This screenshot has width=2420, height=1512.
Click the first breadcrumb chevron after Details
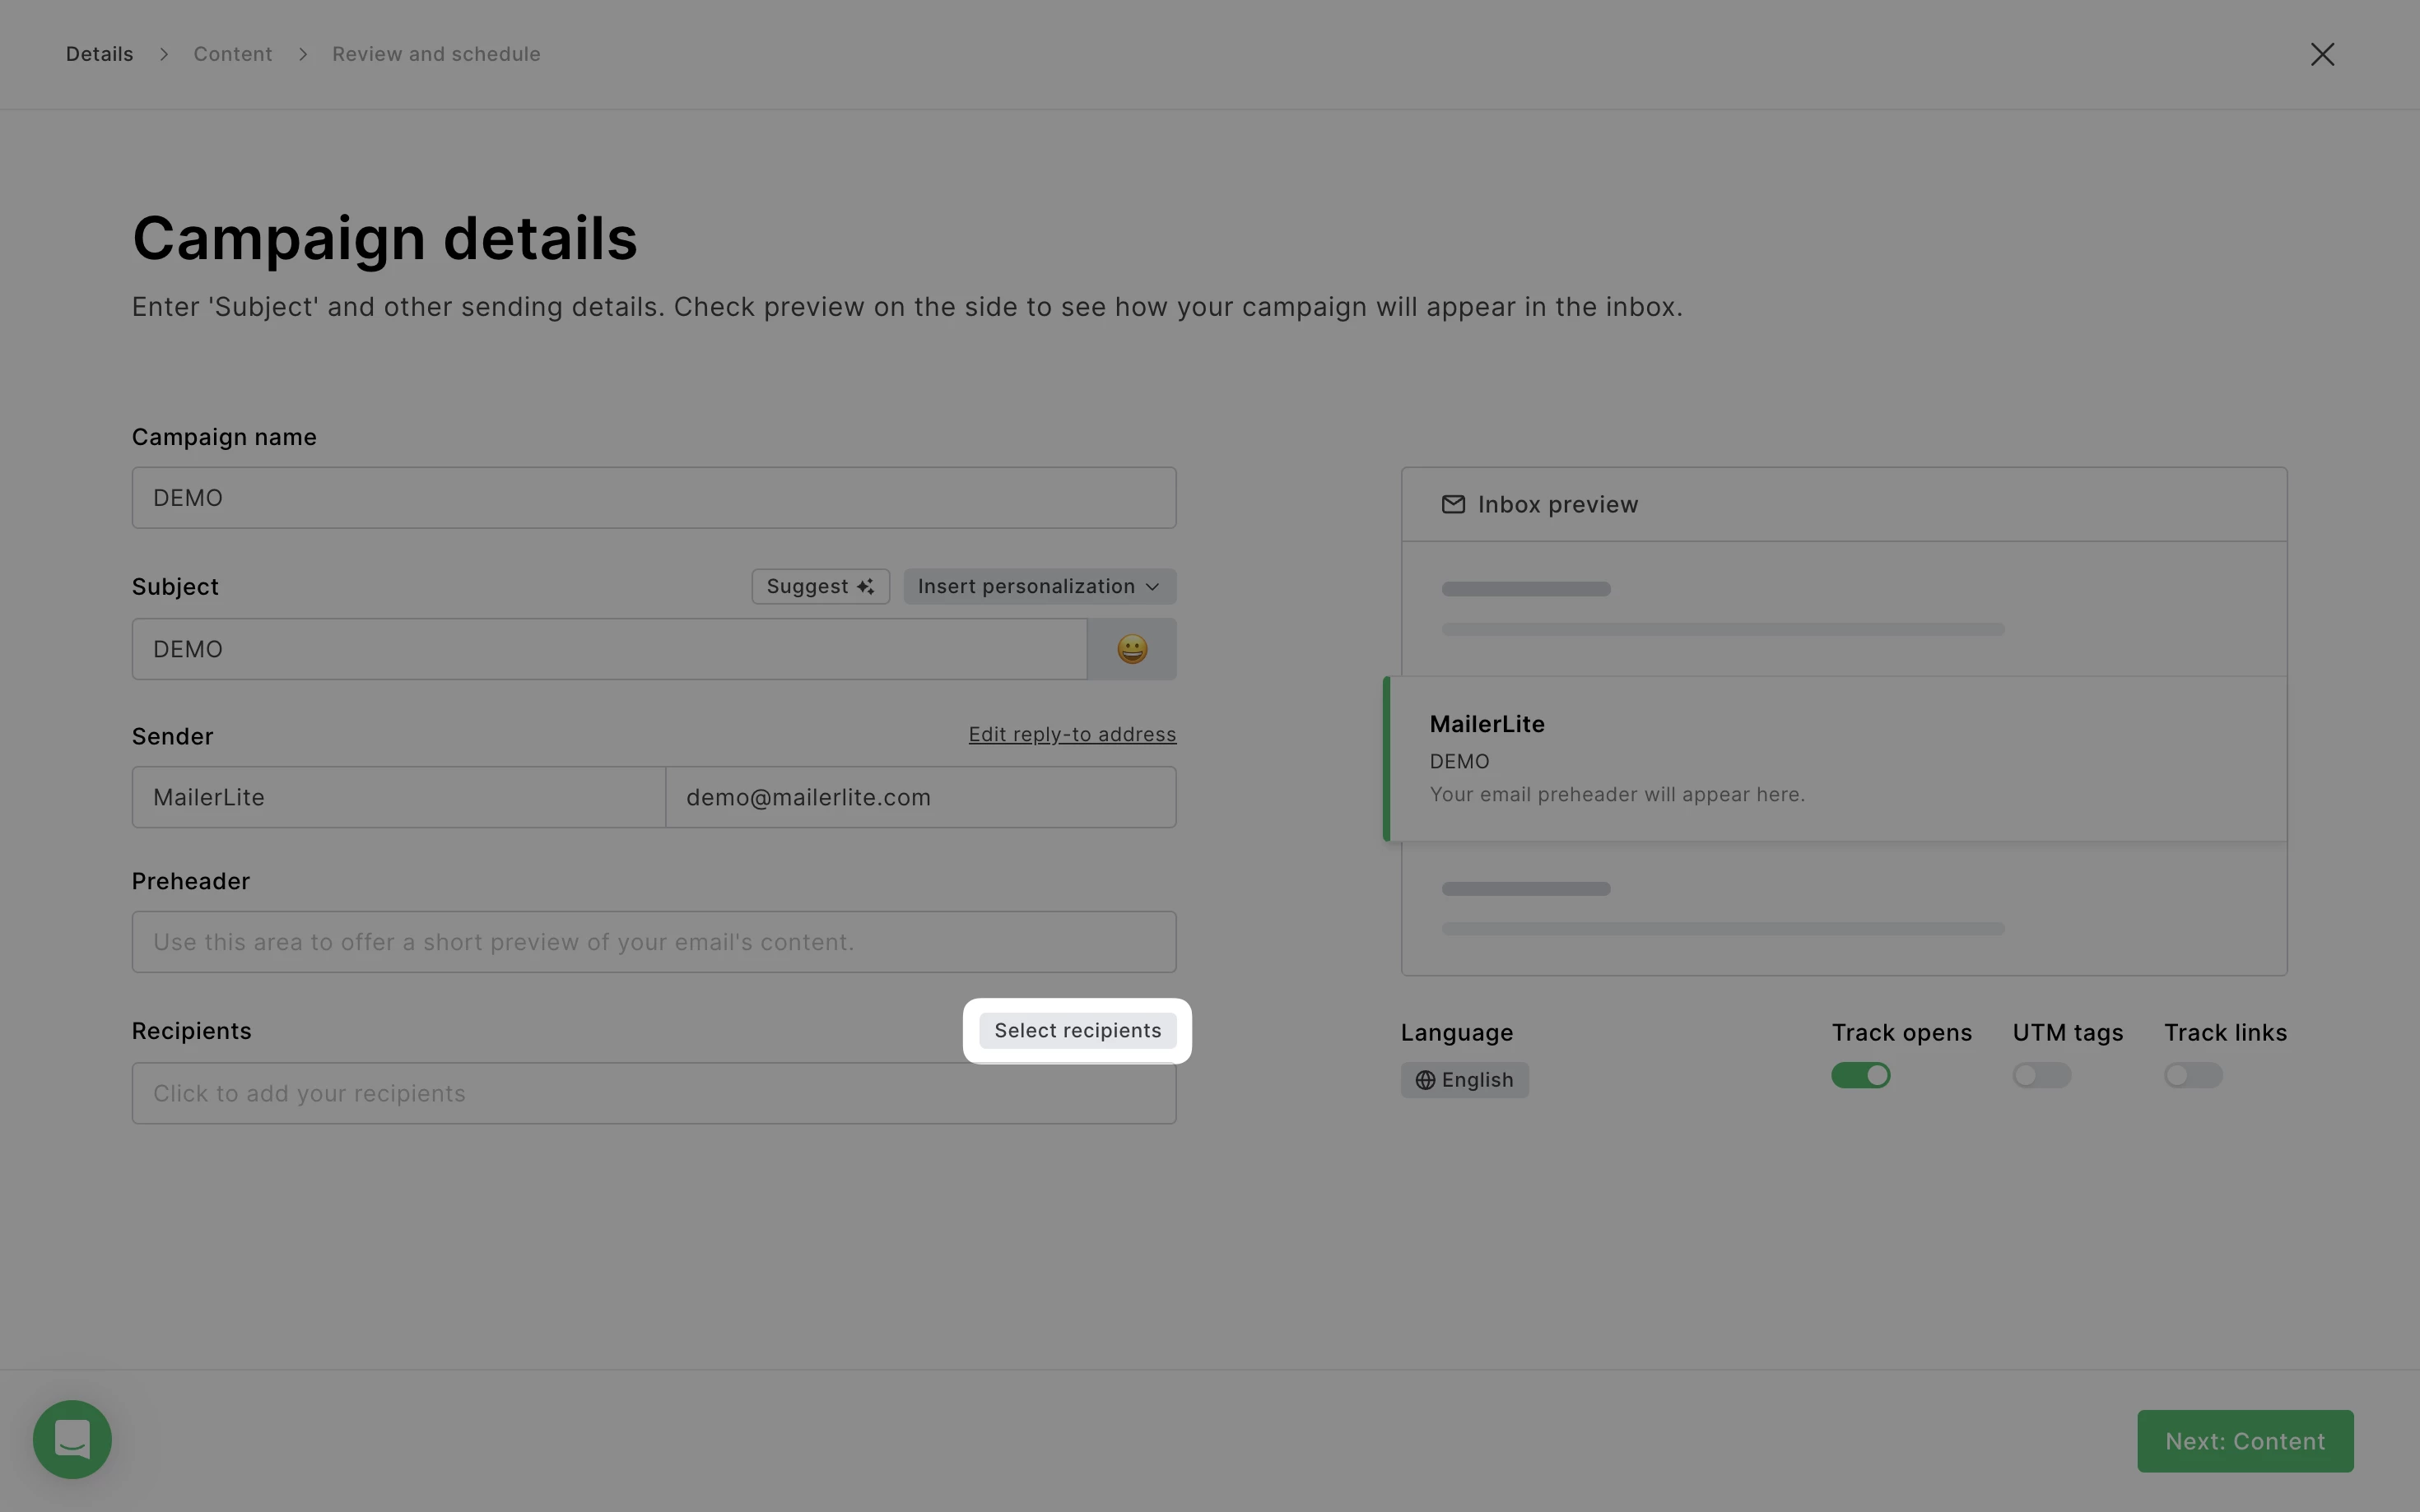tap(164, 54)
